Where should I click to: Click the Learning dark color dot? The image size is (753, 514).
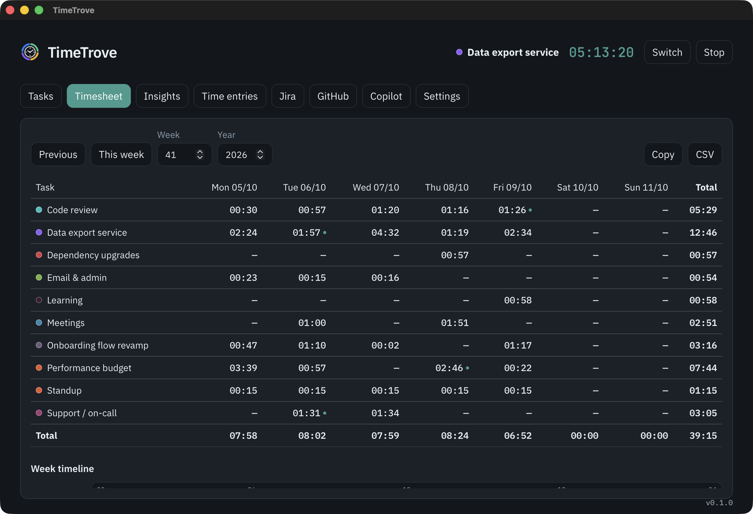pos(39,300)
